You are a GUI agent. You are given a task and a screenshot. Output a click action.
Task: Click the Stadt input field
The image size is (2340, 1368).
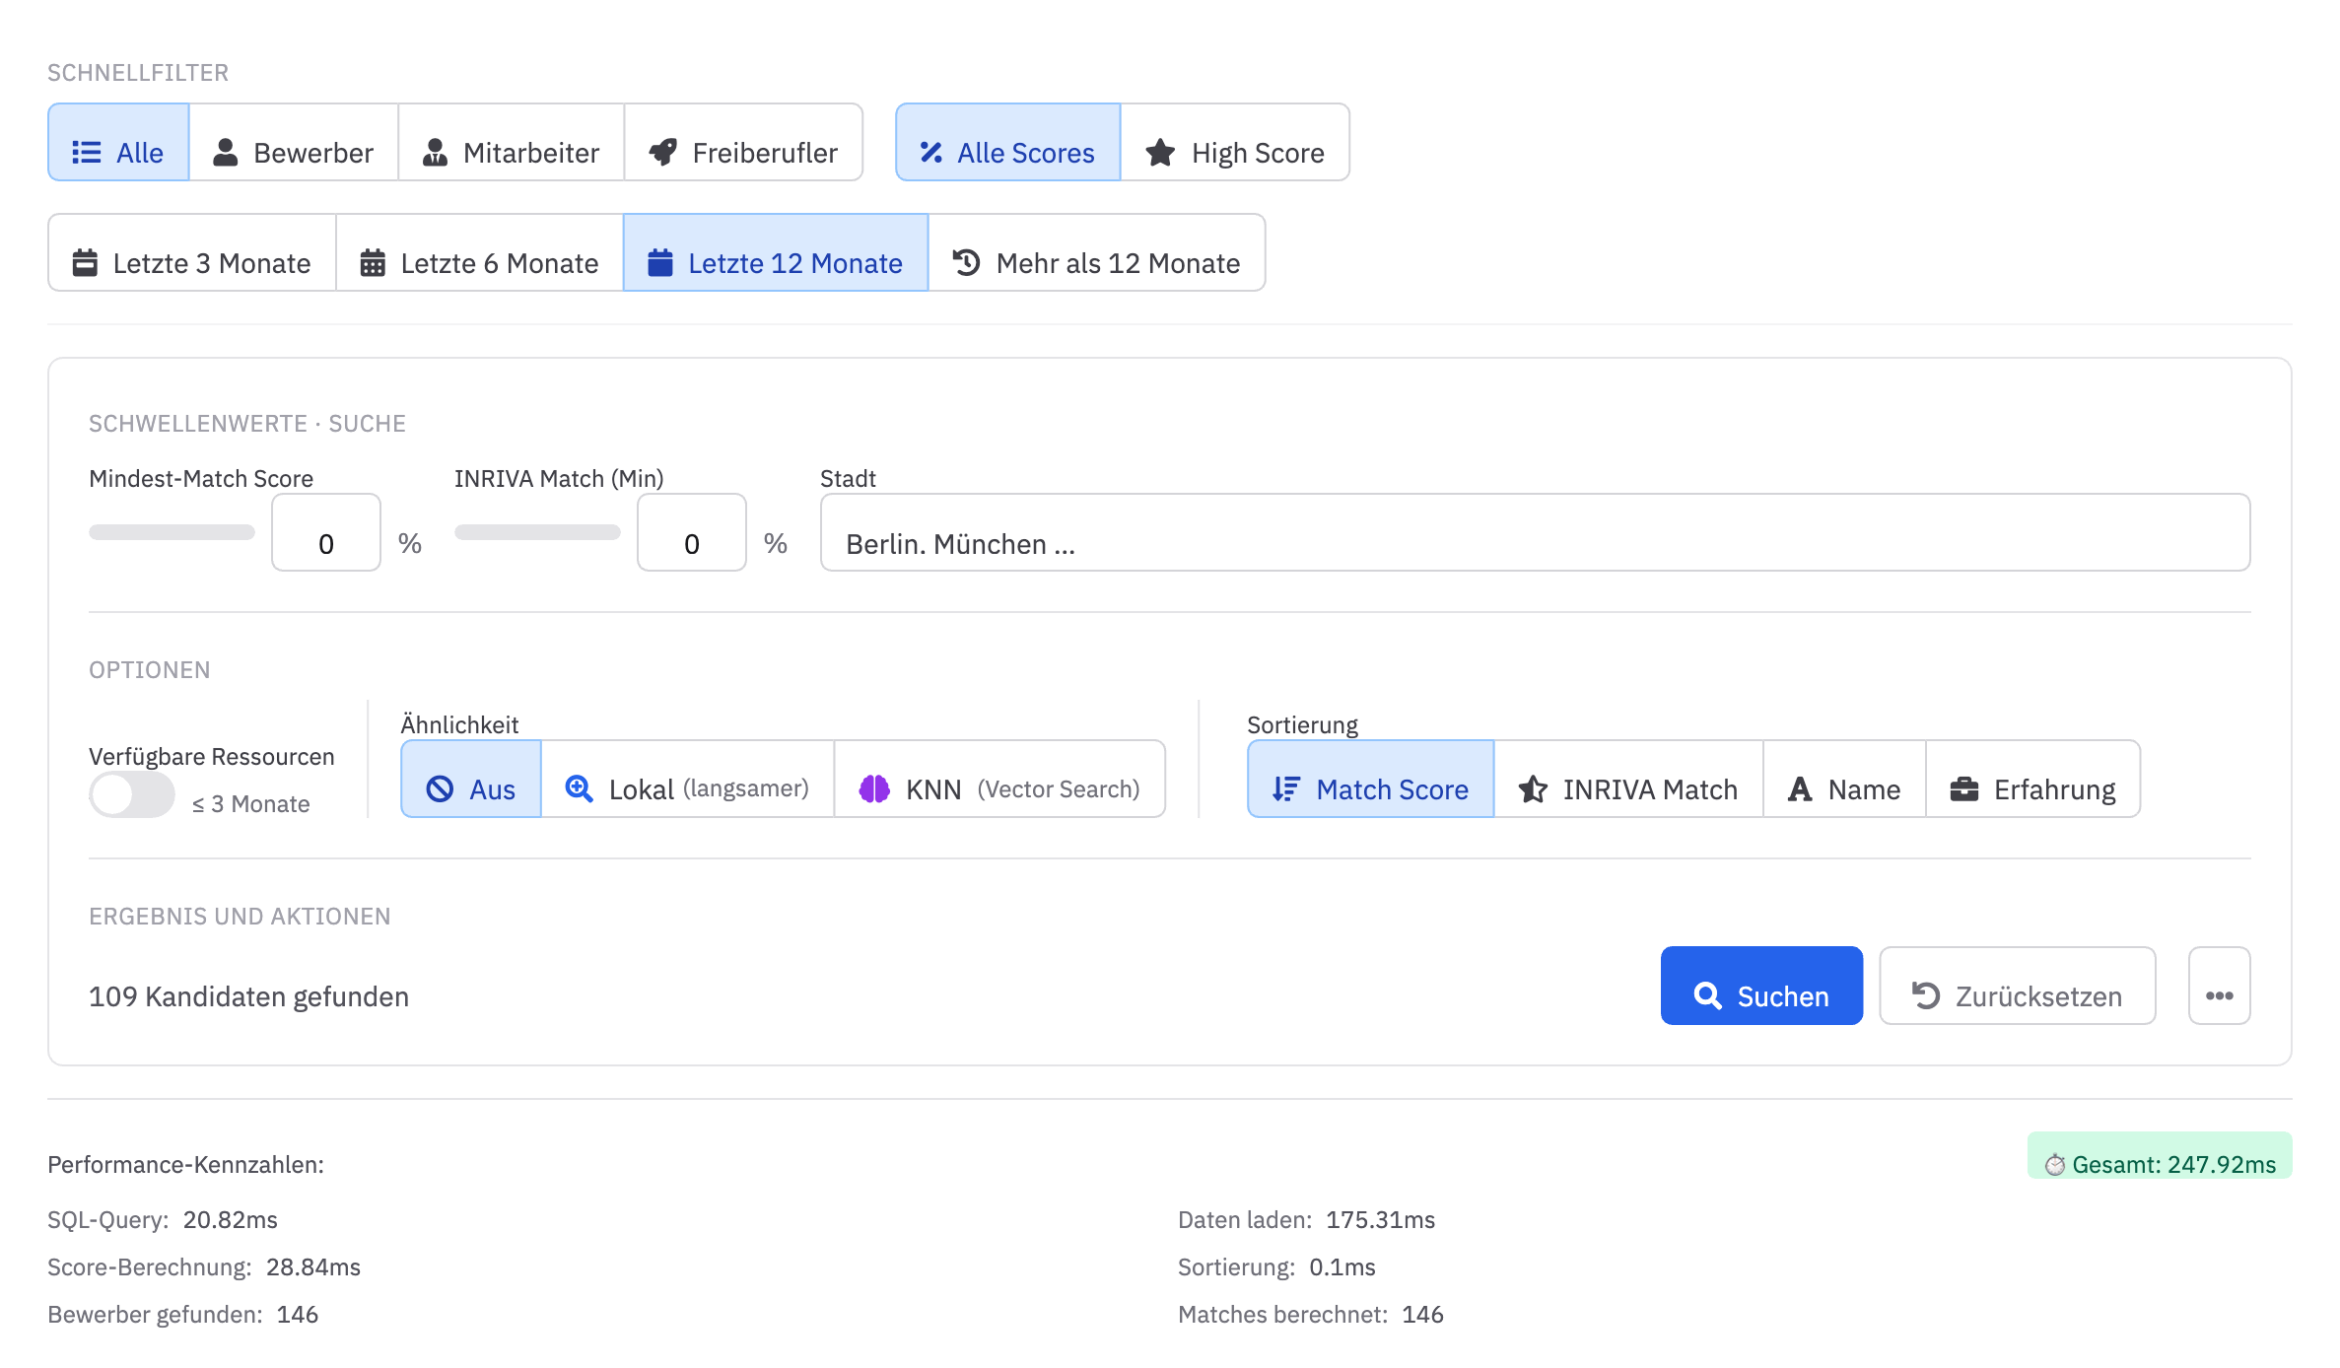click(1535, 533)
